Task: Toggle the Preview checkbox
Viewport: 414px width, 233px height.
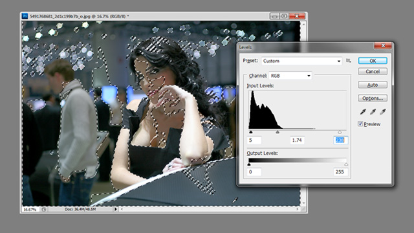Action: 360,124
